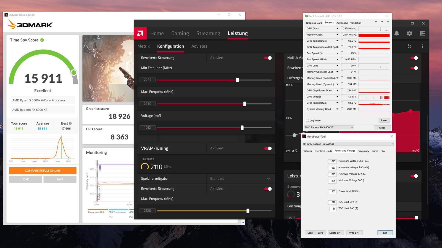This screenshot has height=248, width=442.
Task: Click the Voltage (mV) slider handle
Action: point(242,128)
